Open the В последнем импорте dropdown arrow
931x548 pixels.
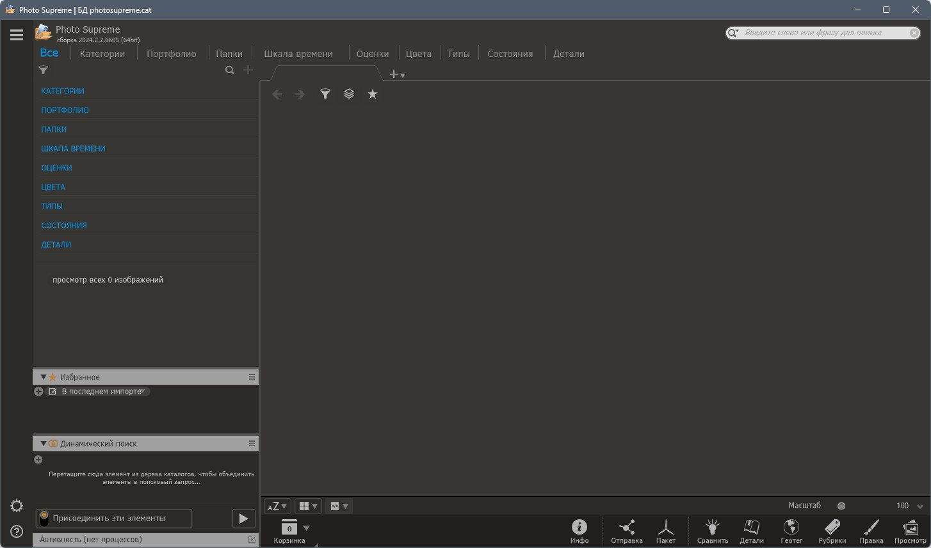click(x=143, y=391)
